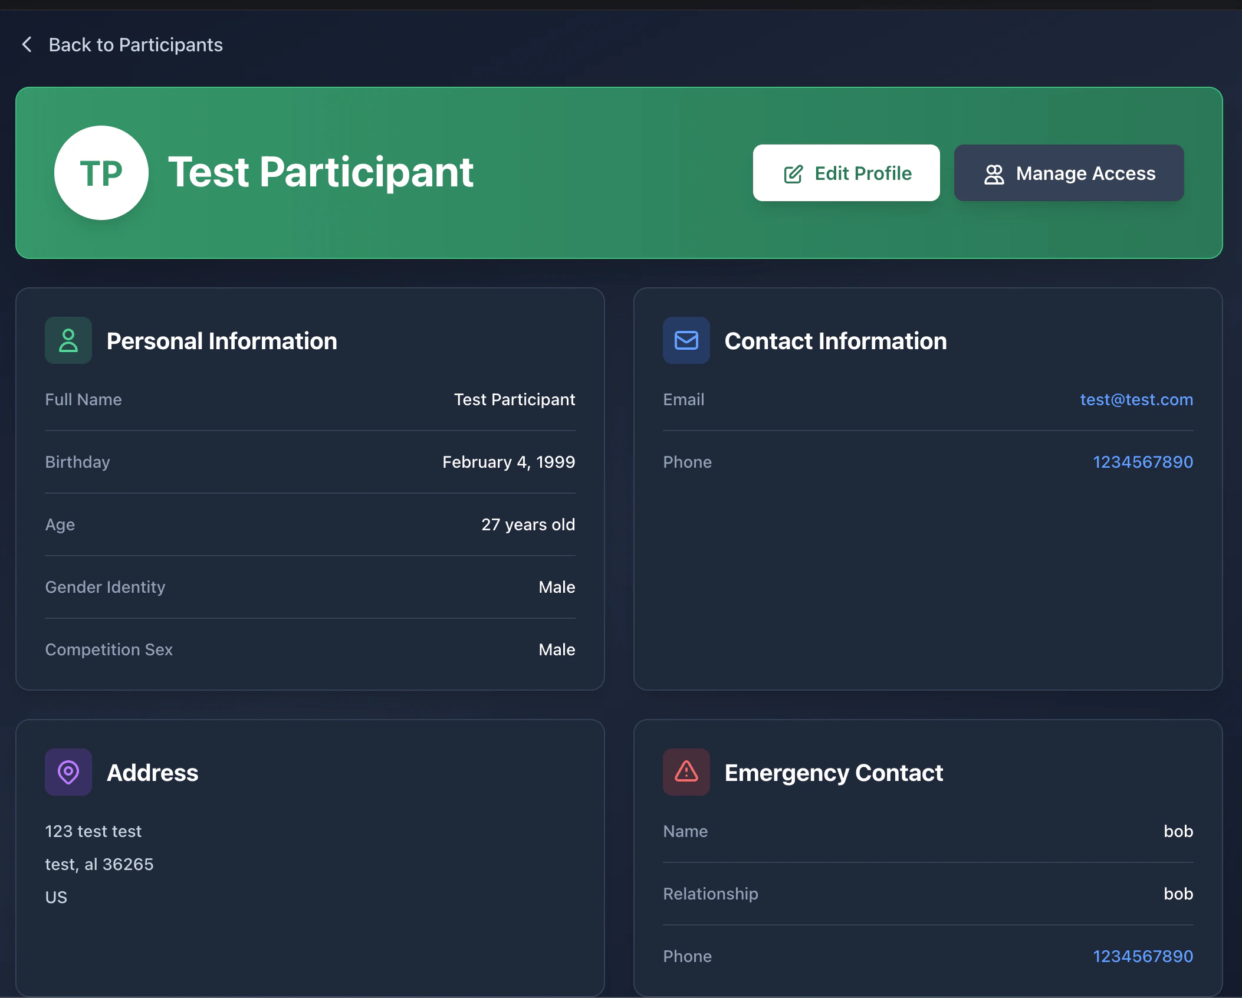Click the Manage Access button
The width and height of the screenshot is (1242, 998).
tap(1069, 173)
